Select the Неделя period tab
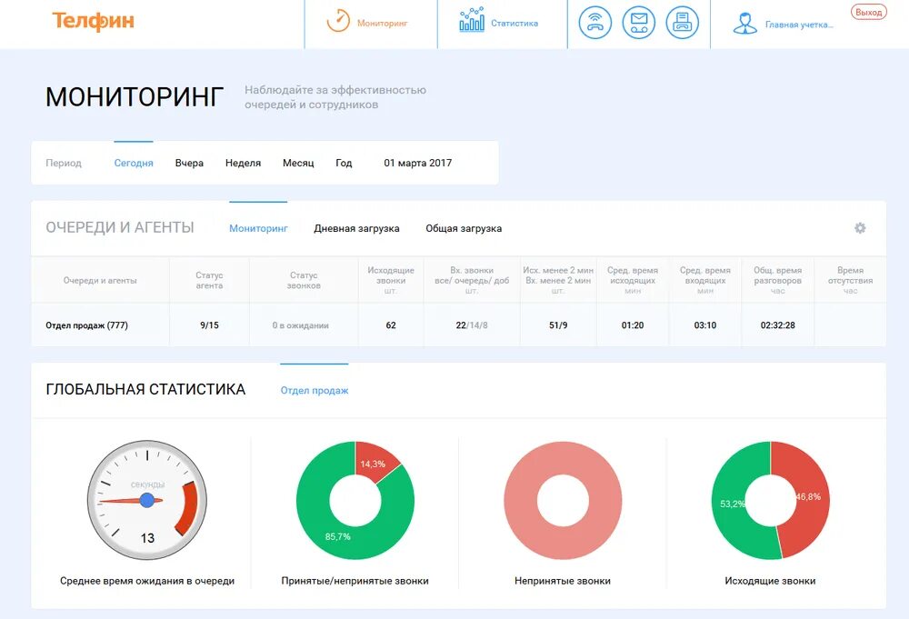This screenshot has height=619, width=909. click(x=243, y=163)
